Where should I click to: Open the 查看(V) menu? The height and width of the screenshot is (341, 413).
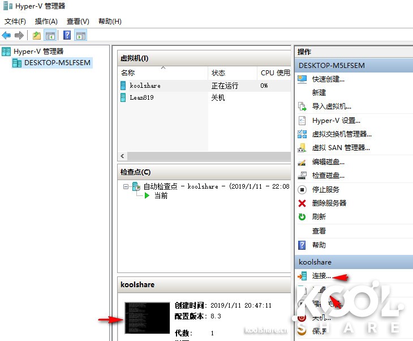(x=78, y=22)
